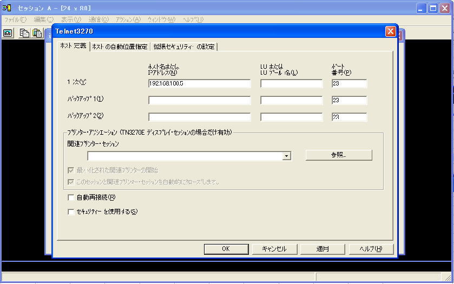Click the バックアップ1 LU name field
The width and height of the screenshot is (454, 284).
pos(291,100)
